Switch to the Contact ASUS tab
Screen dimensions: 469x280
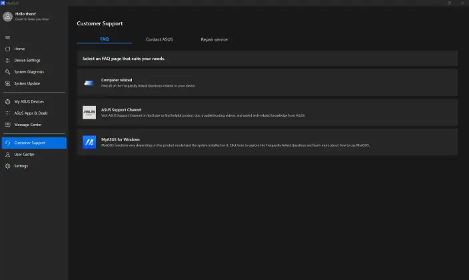[159, 39]
